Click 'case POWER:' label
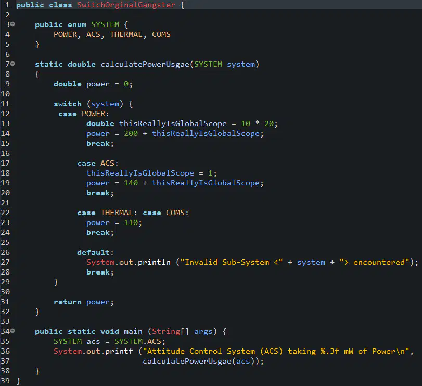This screenshot has width=422, height=386. (84, 114)
